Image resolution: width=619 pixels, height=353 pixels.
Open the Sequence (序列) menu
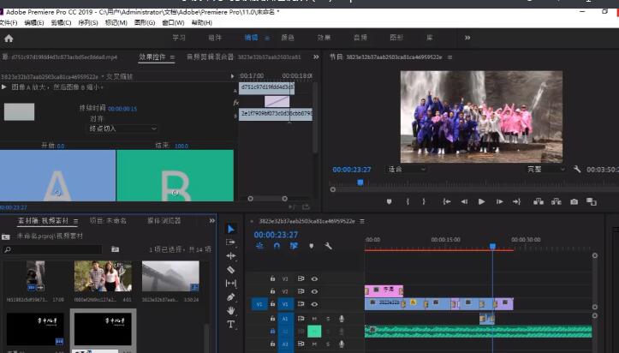click(86, 23)
